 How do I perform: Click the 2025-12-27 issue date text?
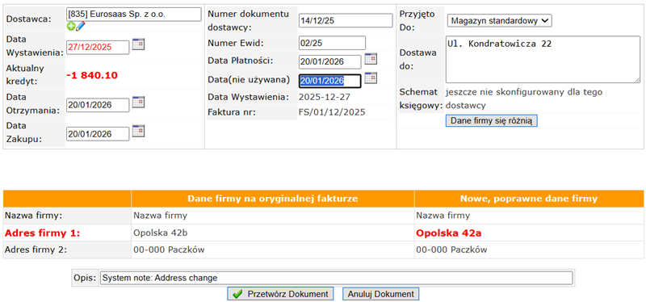325,97
